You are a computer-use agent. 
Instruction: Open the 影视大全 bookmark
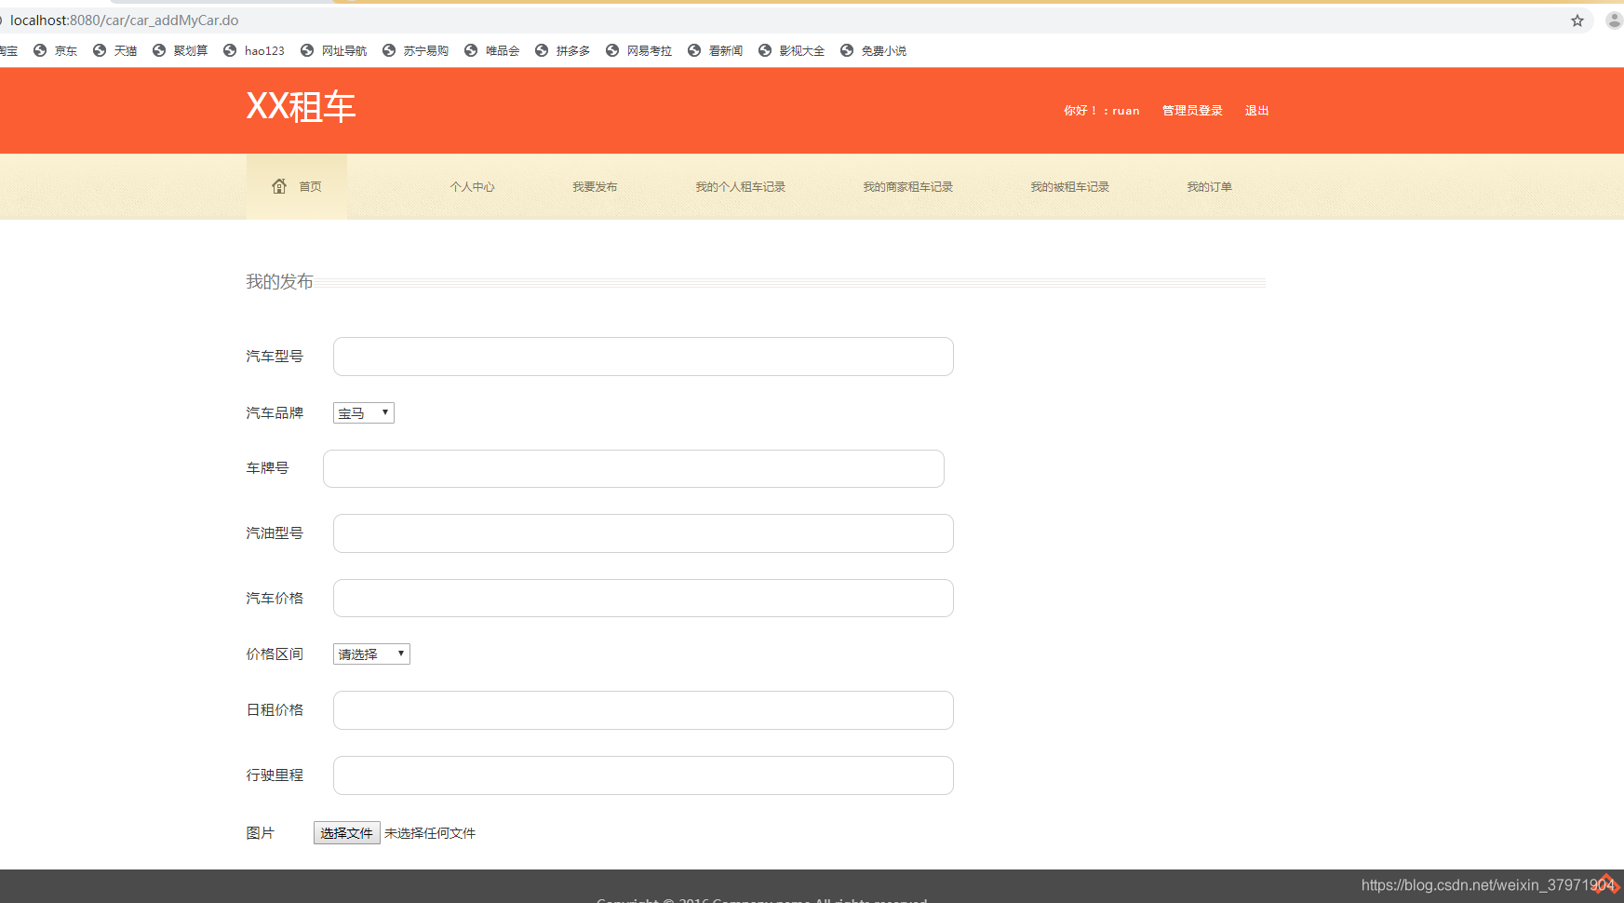pyautogui.click(x=792, y=50)
